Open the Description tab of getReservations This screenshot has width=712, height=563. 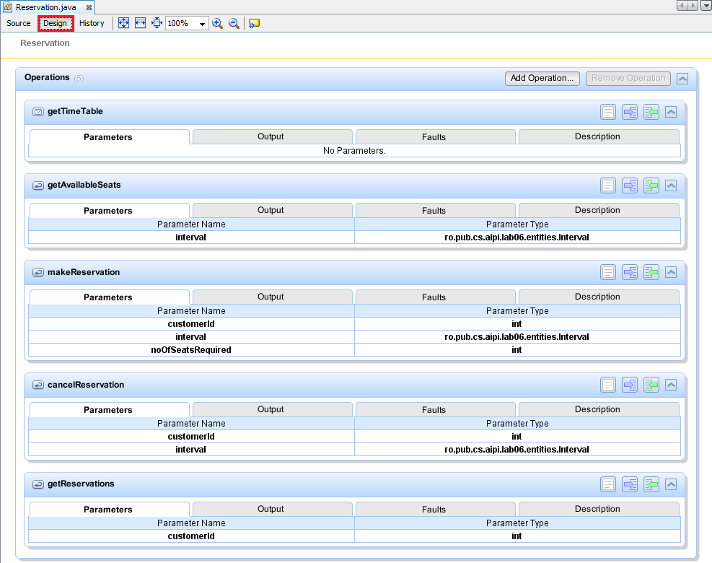(x=599, y=510)
